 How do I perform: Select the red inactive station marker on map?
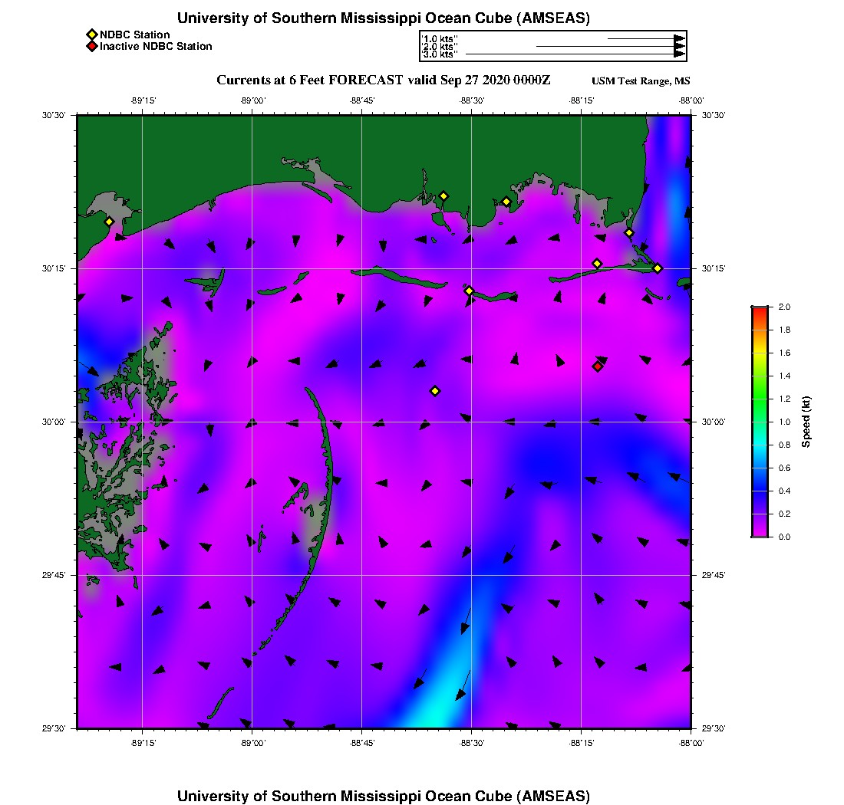click(598, 366)
